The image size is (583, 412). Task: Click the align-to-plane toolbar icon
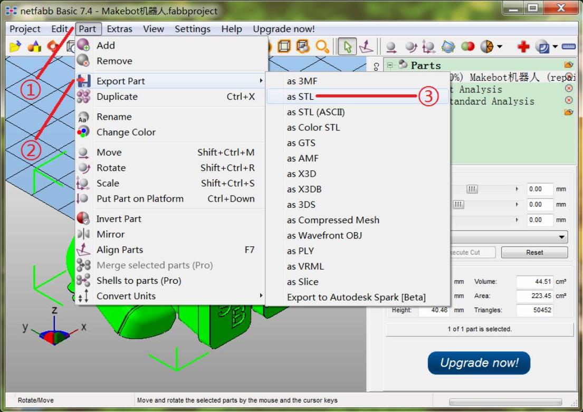[x=366, y=47]
